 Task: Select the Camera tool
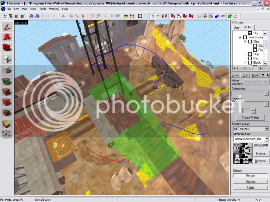(x=7, y=47)
